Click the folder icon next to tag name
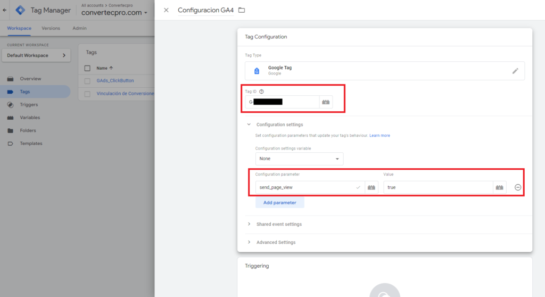Viewport: 545px width, 297px height. click(242, 10)
